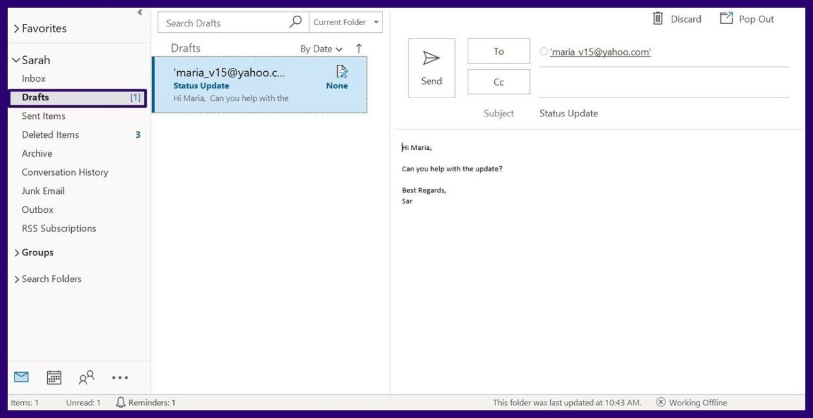Select the Drafts folder
This screenshot has width=813, height=418.
tap(78, 98)
